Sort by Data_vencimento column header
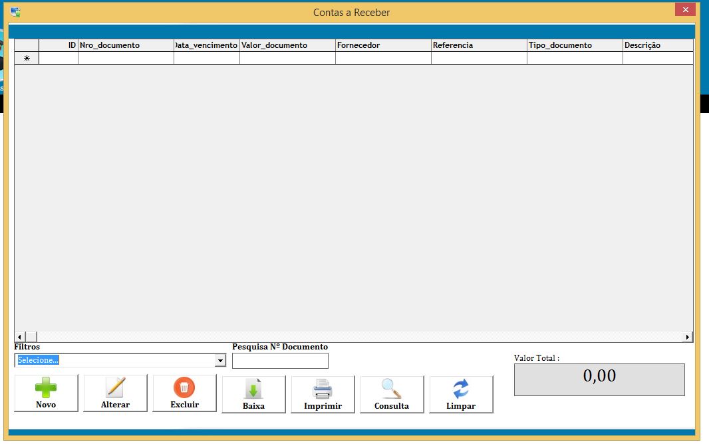Screen dimensions: 709x444 click(x=207, y=45)
